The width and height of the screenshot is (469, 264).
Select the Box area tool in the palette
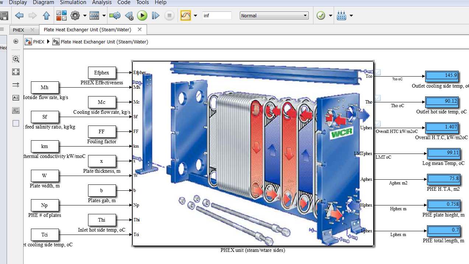tap(15, 123)
